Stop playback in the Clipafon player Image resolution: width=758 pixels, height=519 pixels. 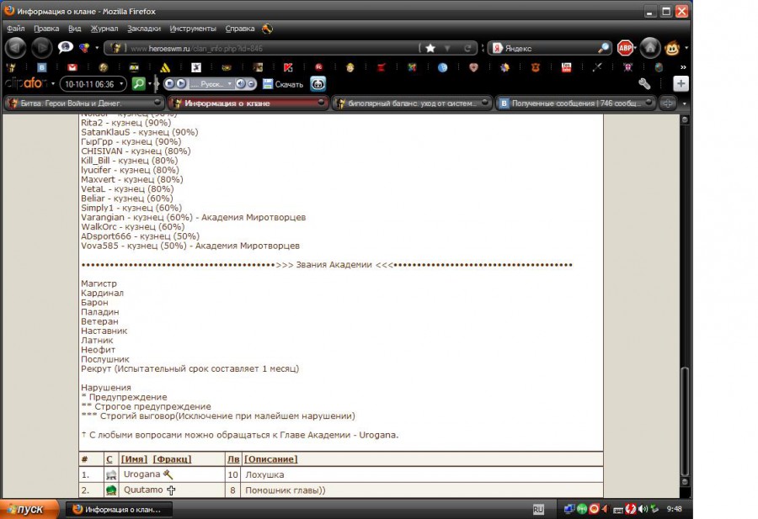169,84
